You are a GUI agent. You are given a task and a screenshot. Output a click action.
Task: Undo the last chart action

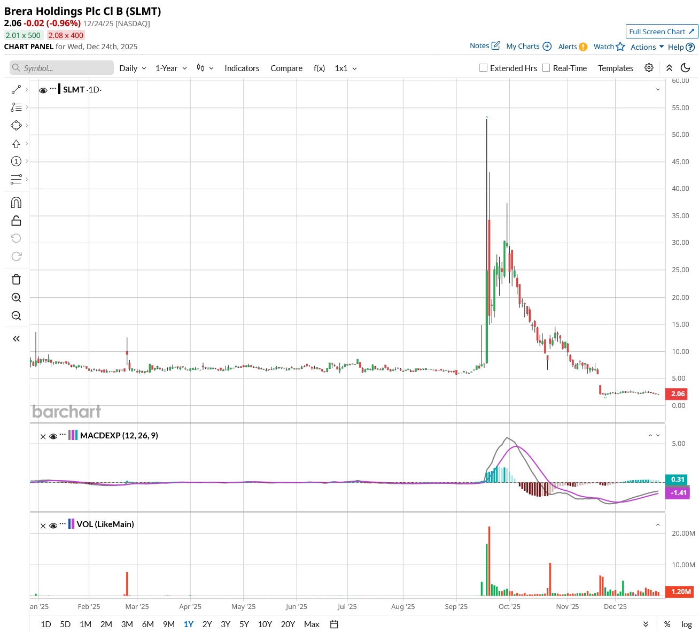pos(16,238)
